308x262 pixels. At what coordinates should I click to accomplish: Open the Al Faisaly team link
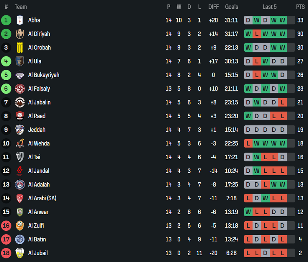point(39,89)
